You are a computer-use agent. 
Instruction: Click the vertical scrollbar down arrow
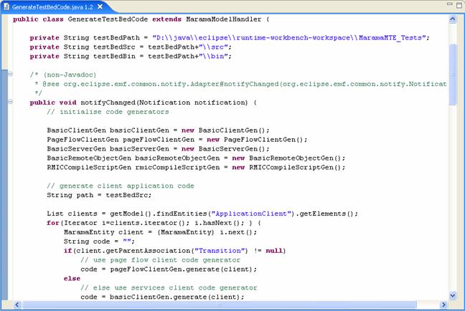click(x=453, y=295)
